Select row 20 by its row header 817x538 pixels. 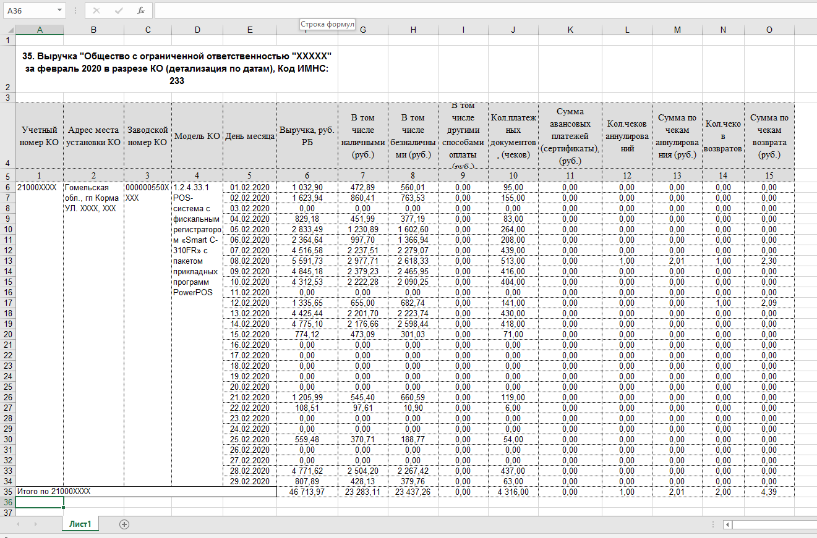(x=7, y=334)
